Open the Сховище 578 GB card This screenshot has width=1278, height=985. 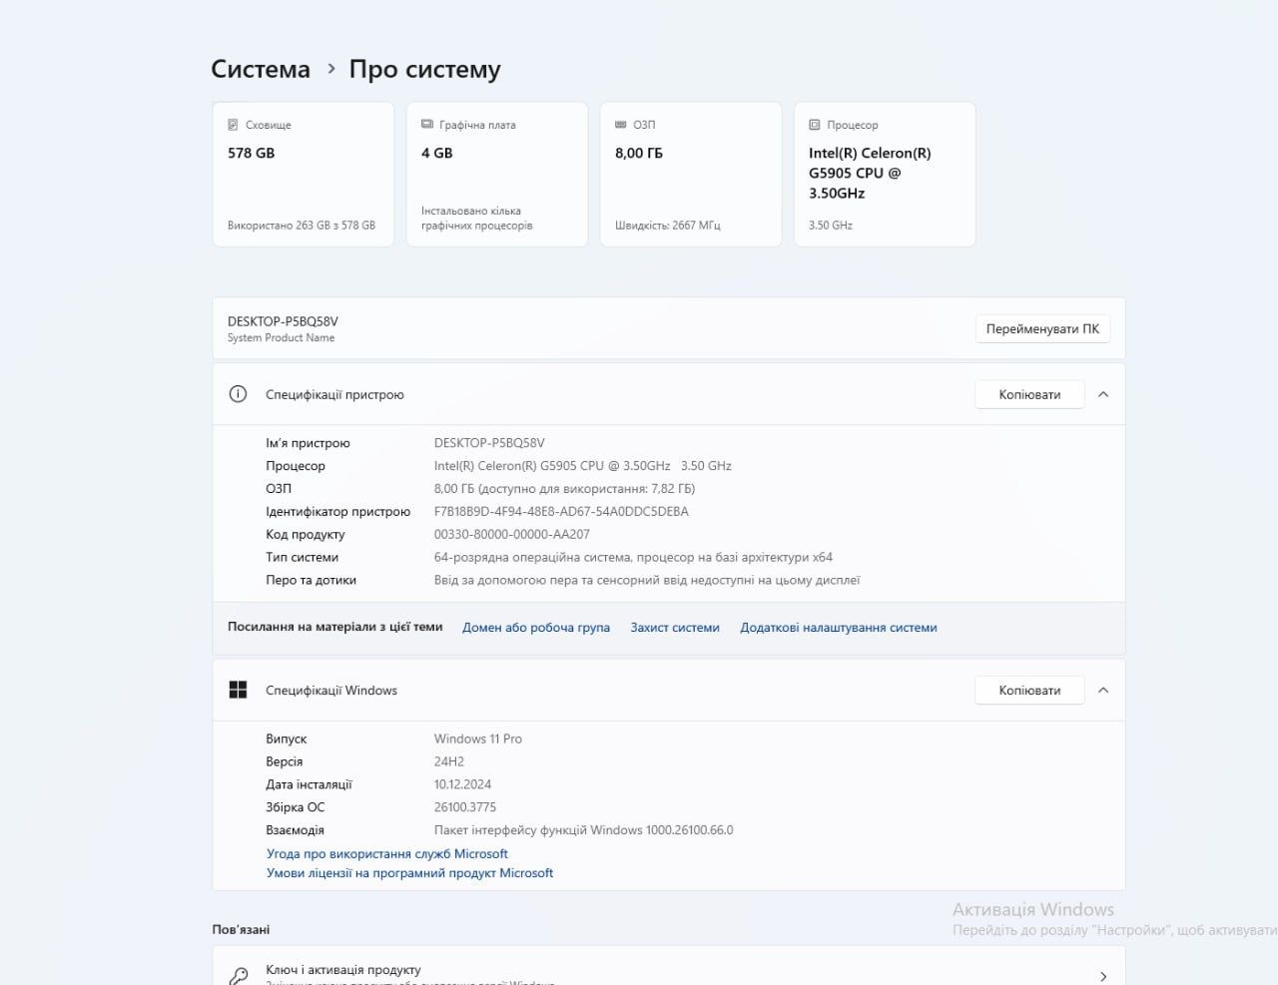click(304, 174)
